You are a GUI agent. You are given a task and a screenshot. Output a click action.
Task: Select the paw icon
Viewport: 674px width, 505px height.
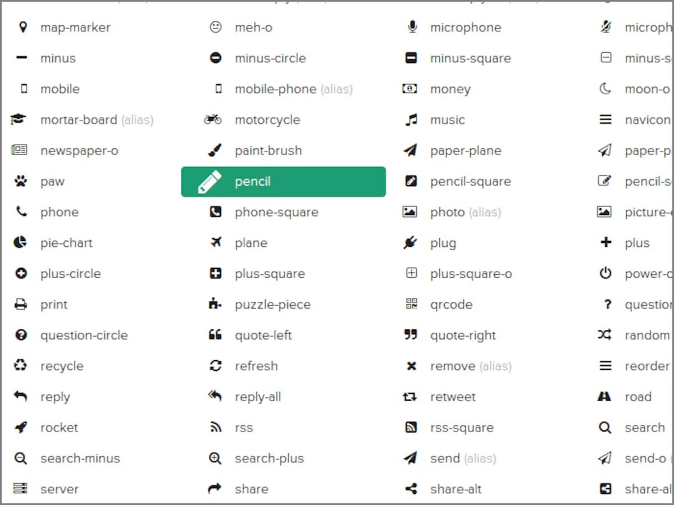pos(21,181)
